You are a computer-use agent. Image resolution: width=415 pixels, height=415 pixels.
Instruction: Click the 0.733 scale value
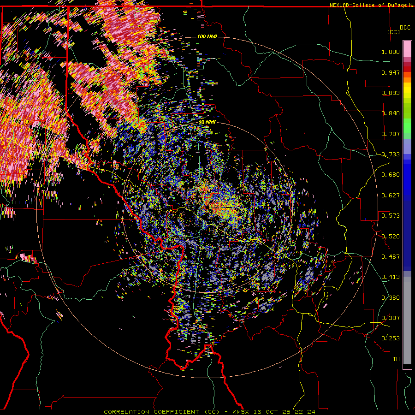391,154
